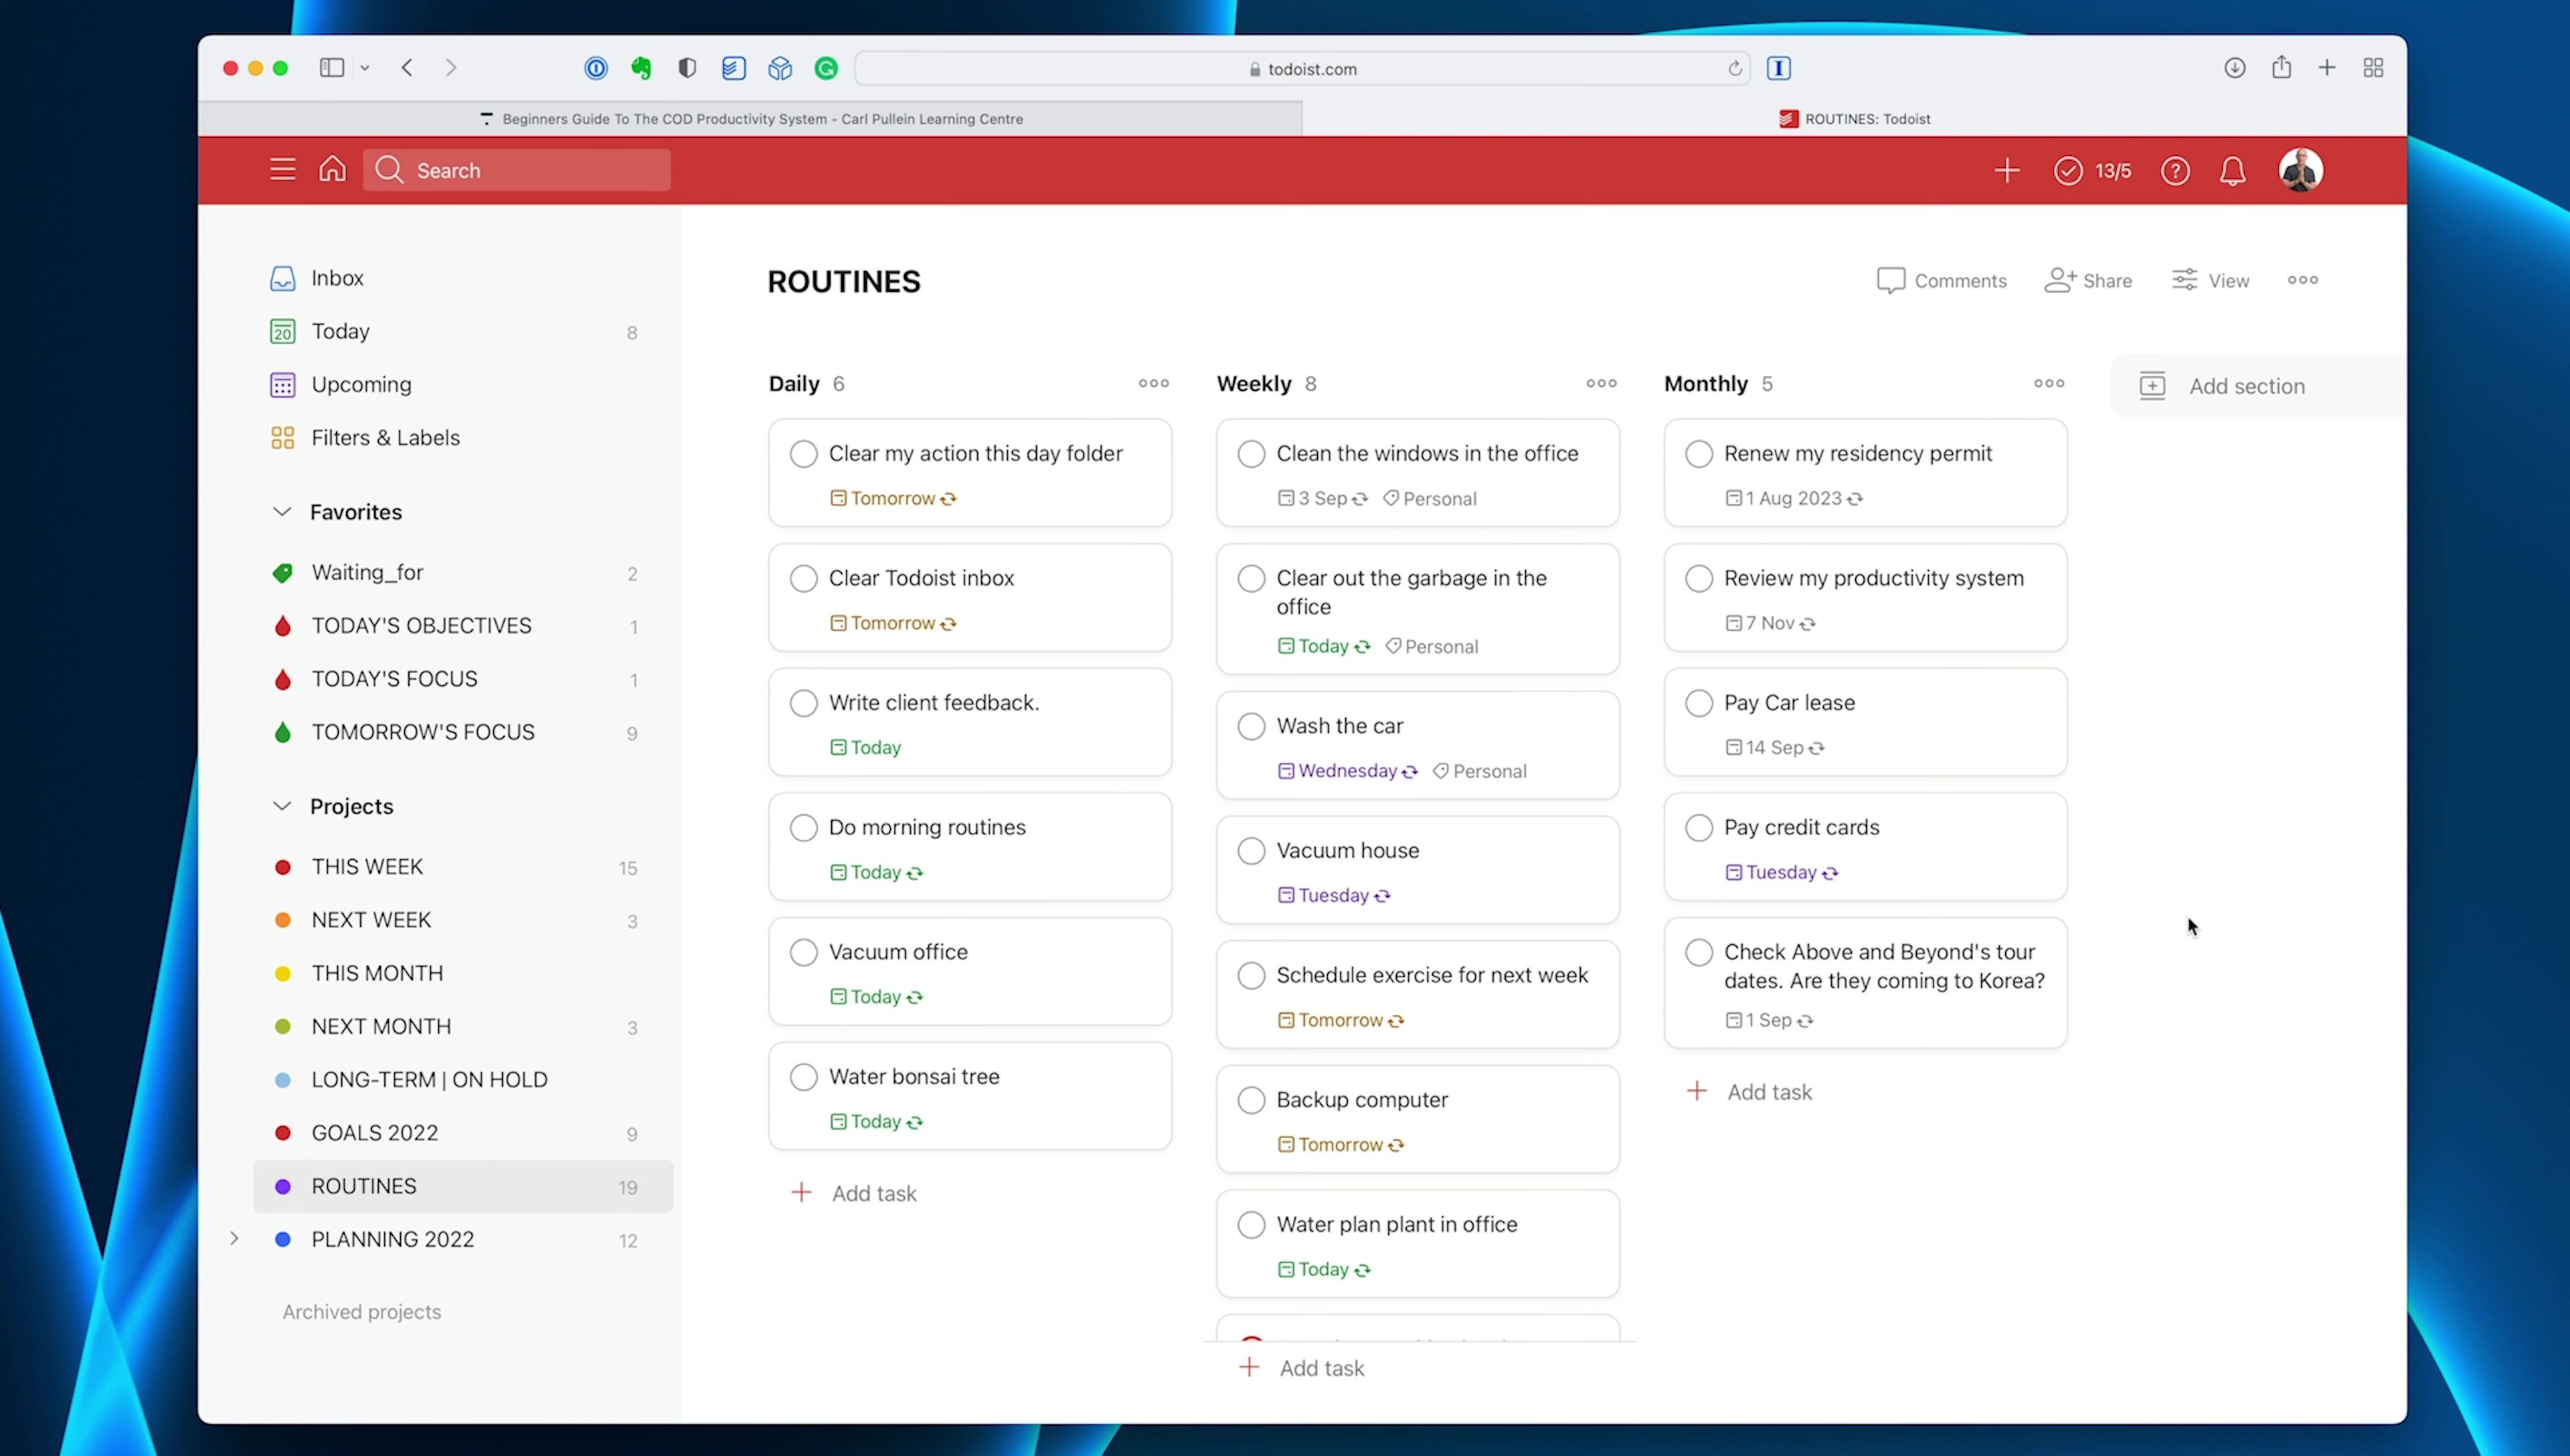2570x1456 pixels.
Task: Open Archived projects link
Action: click(x=361, y=1312)
